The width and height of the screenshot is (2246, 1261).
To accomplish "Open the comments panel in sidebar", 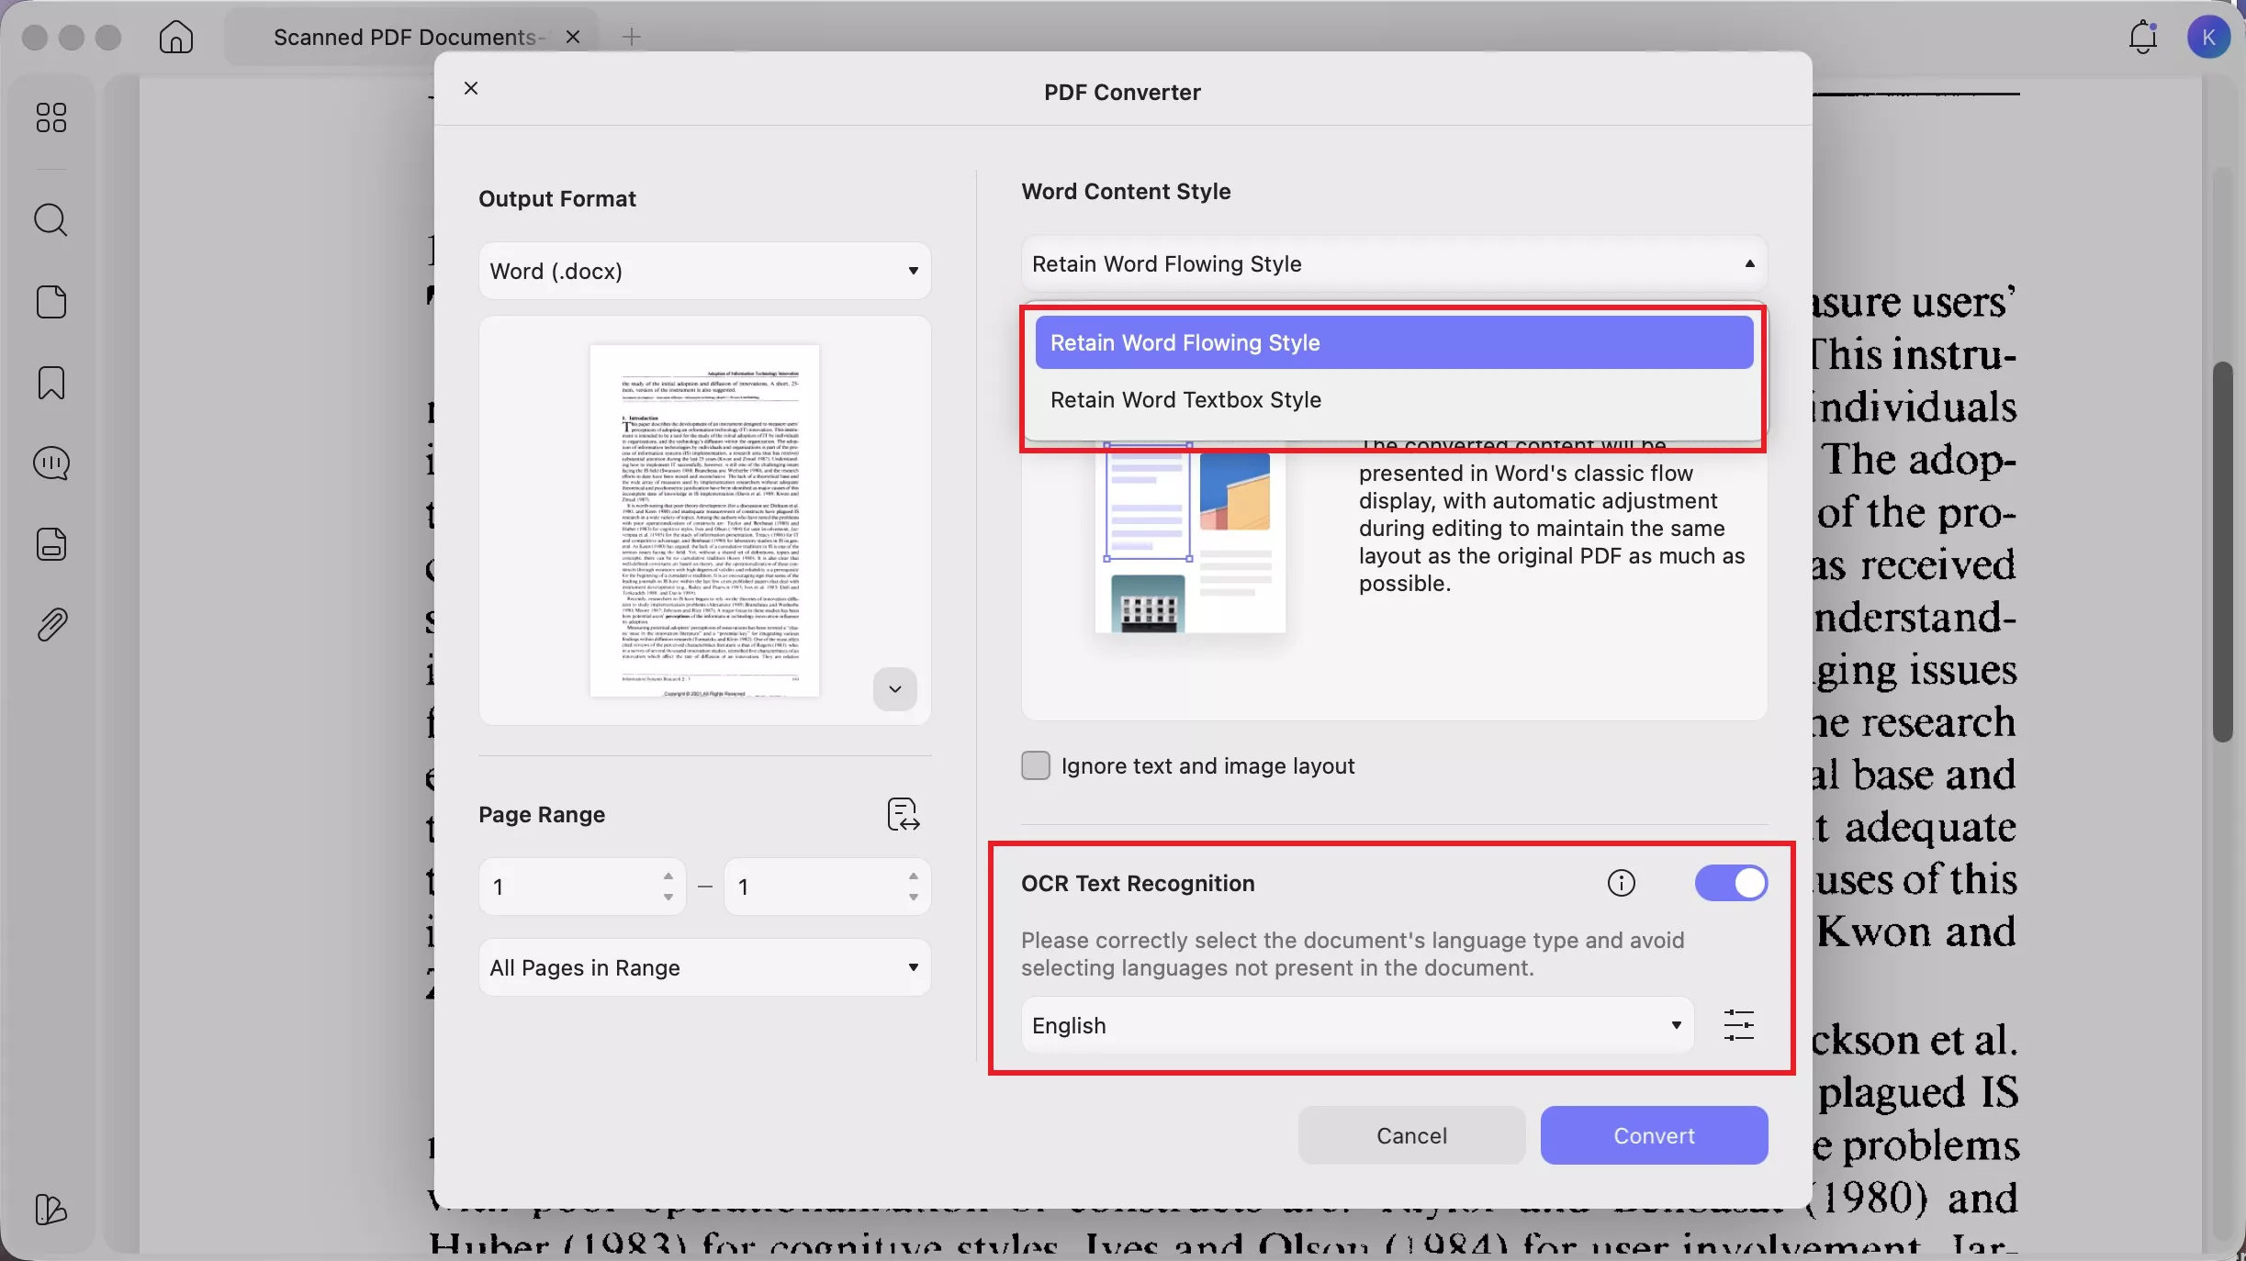I will tap(51, 463).
